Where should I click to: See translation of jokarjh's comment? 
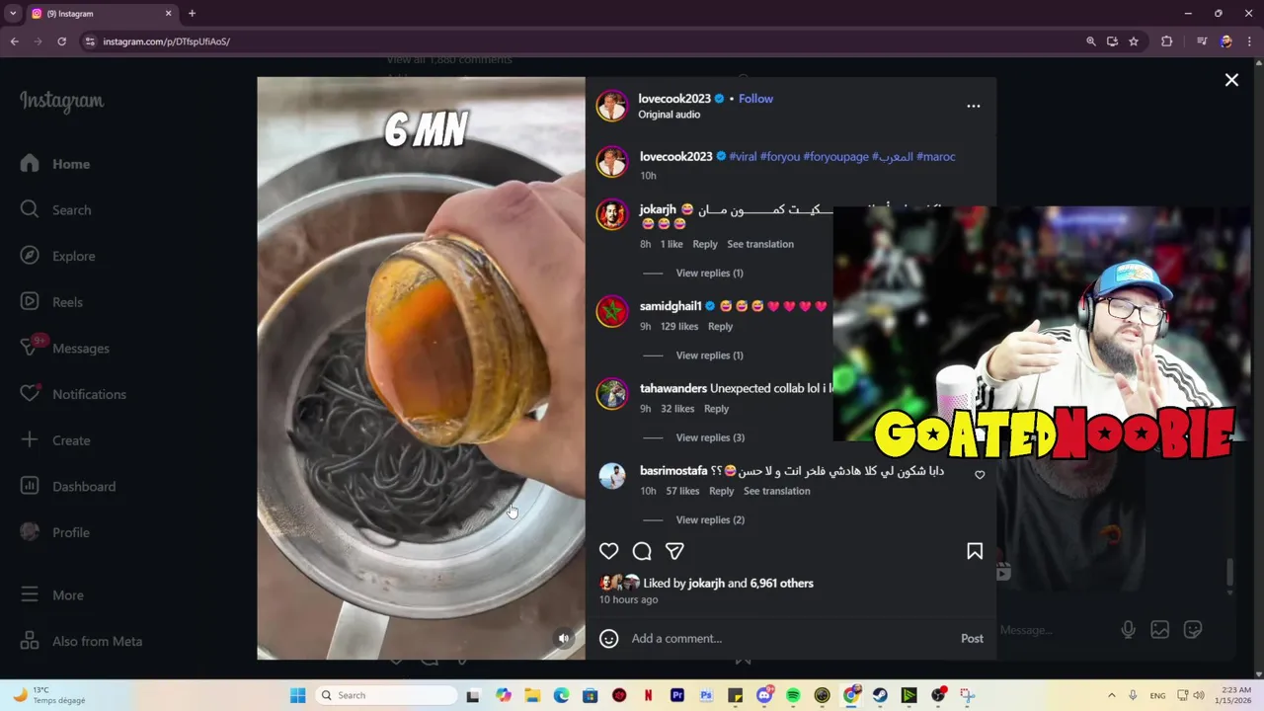pos(760,244)
